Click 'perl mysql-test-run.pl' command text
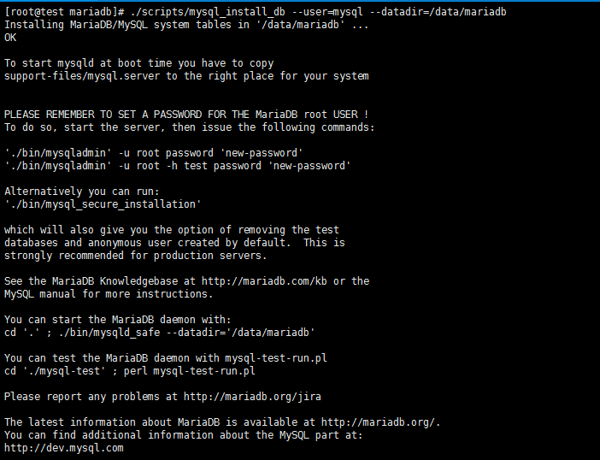600x460 pixels. coord(190,371)
